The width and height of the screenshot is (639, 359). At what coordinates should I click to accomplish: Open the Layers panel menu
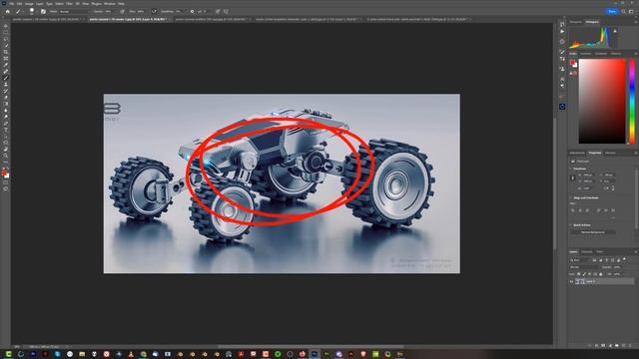point(635,252)
